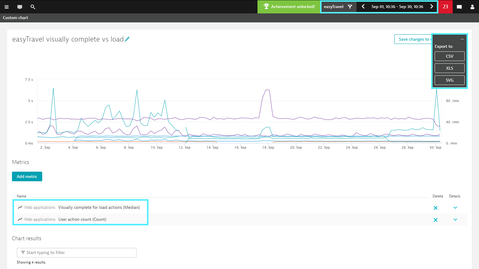The height and width of the screenshot is (269, 479).
Task: Click the 18. Sep label on the chart axis
Action: tap(268, 147)
